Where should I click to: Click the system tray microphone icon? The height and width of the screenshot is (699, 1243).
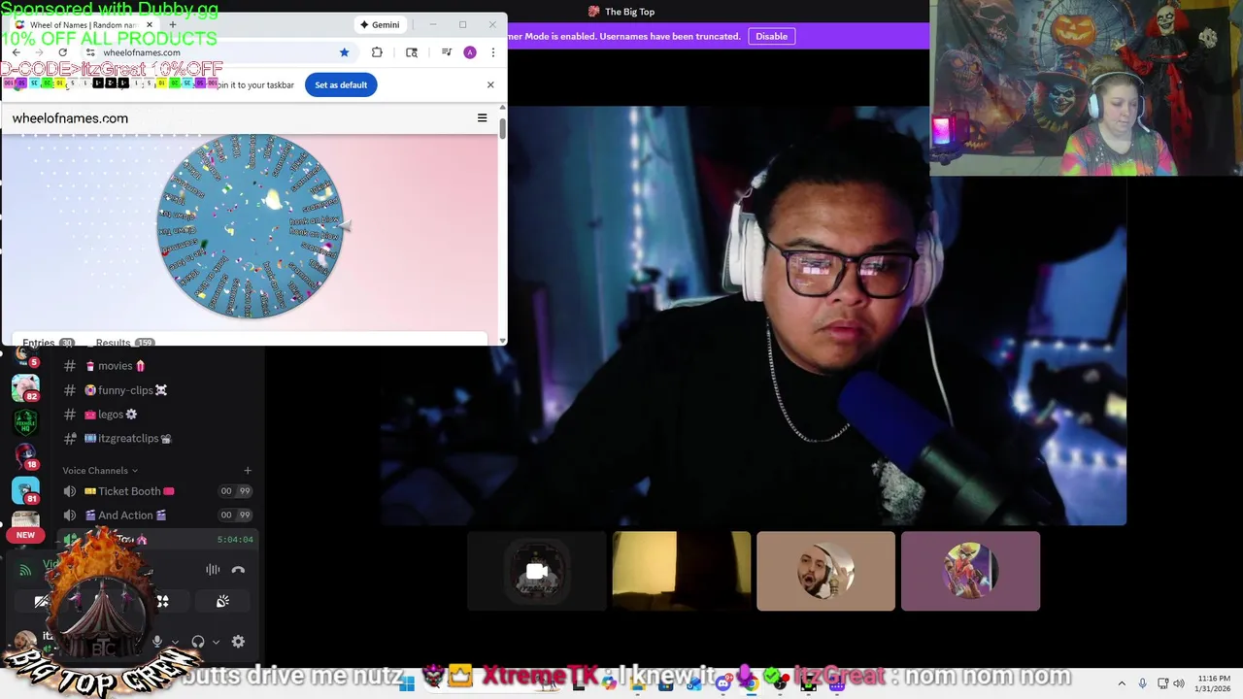coord(1142,683)
